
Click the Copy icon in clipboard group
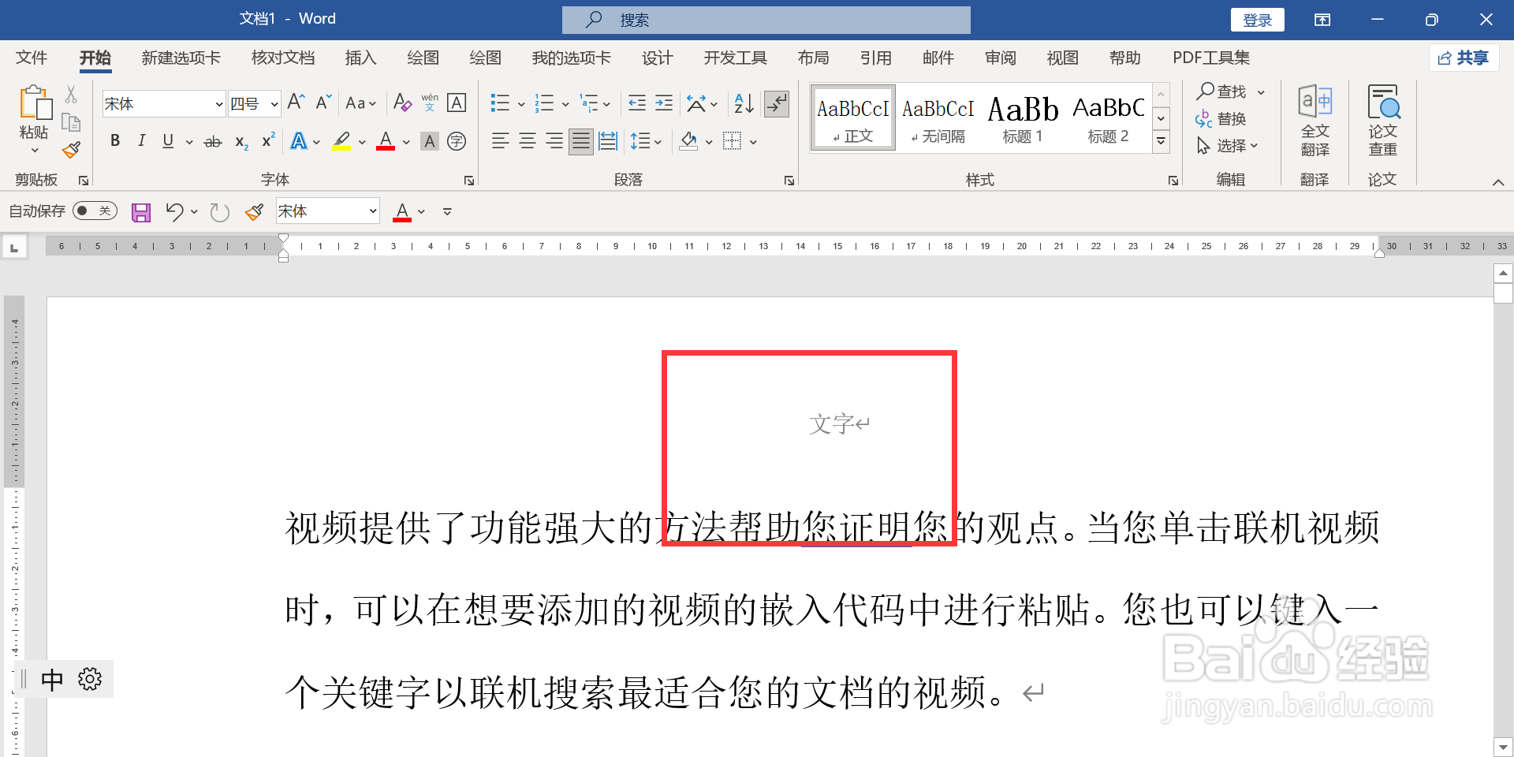pos(71,122)
